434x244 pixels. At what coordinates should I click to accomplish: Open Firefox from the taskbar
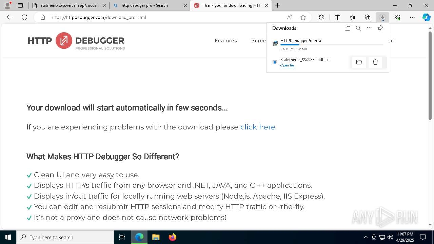172,237
